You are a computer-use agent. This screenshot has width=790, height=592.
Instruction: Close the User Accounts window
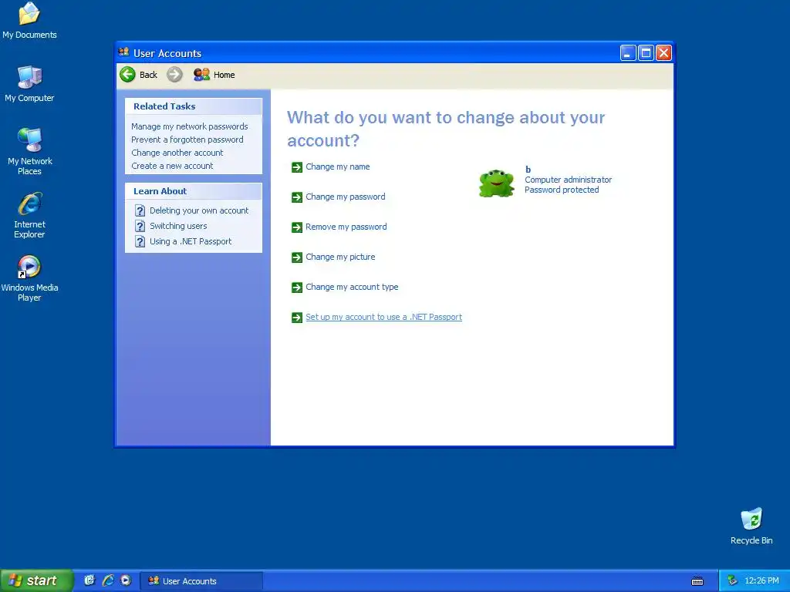pyautogui.click(x=663, y=53)
